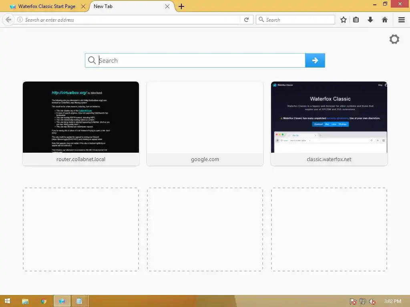This screenshot has height=307, width=410.
Task: Click the 3:02 PM clock
Action: pyautogui.click(x=392, y=301)
